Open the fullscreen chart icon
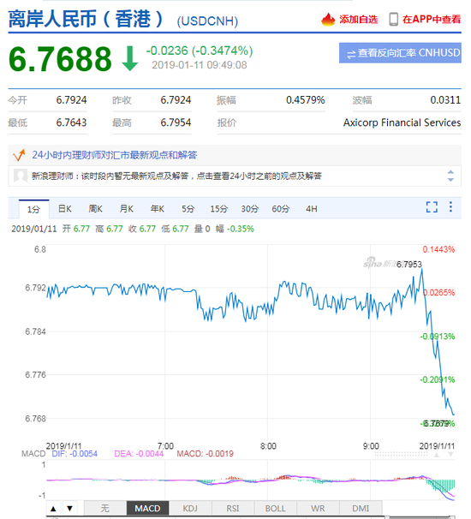This screenshot has width=471, height=519. click(x=432, y=207)
